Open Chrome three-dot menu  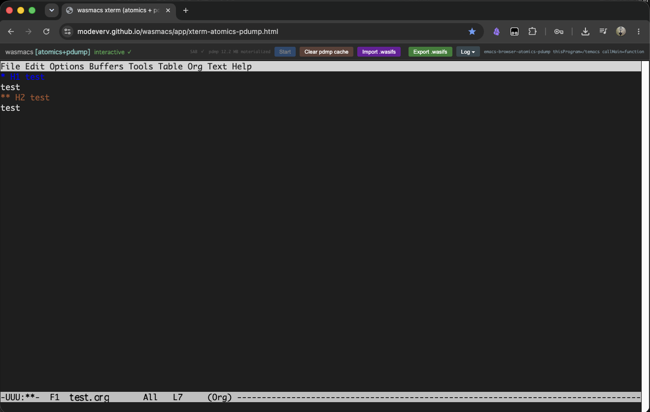coord(639,32)
